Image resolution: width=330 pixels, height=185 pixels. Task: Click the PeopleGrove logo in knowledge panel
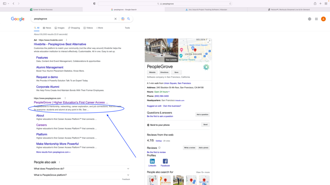206,67
